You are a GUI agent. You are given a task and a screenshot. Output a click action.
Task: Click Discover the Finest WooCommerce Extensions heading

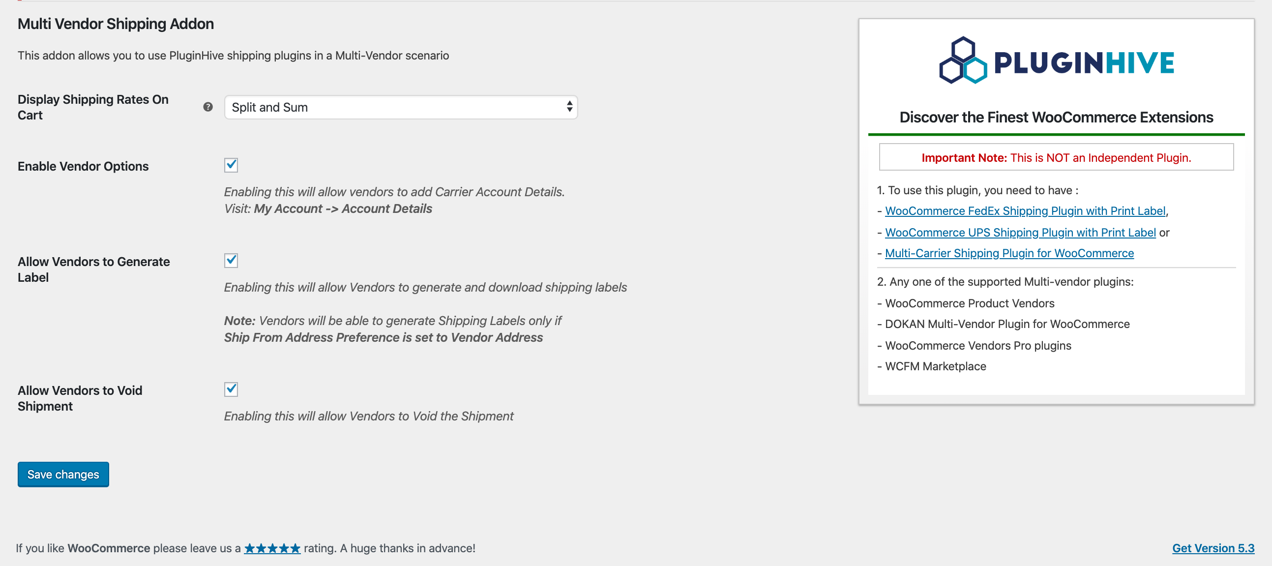pos(1056,117)
